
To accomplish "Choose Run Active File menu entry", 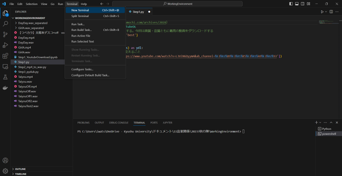I will 95,36.
